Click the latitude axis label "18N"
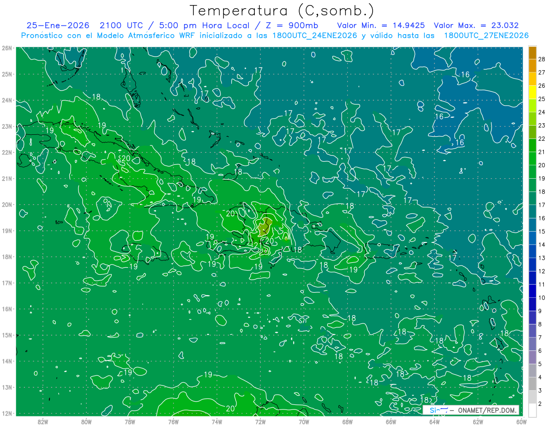 pos(6,257)
